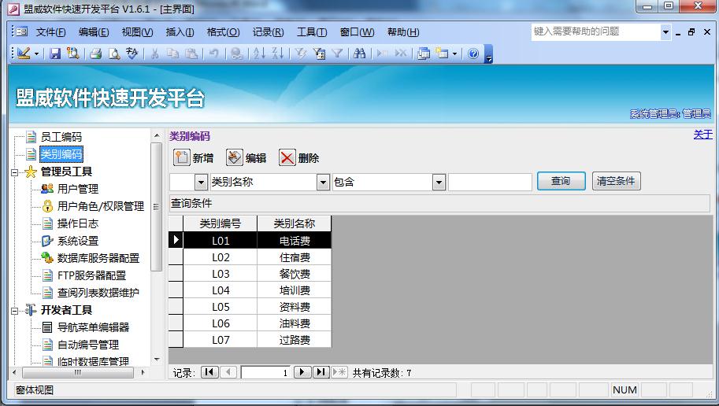This screenshot has width=719, height=406.
Task: Click the 查询 search button
Action: point(561,181)
